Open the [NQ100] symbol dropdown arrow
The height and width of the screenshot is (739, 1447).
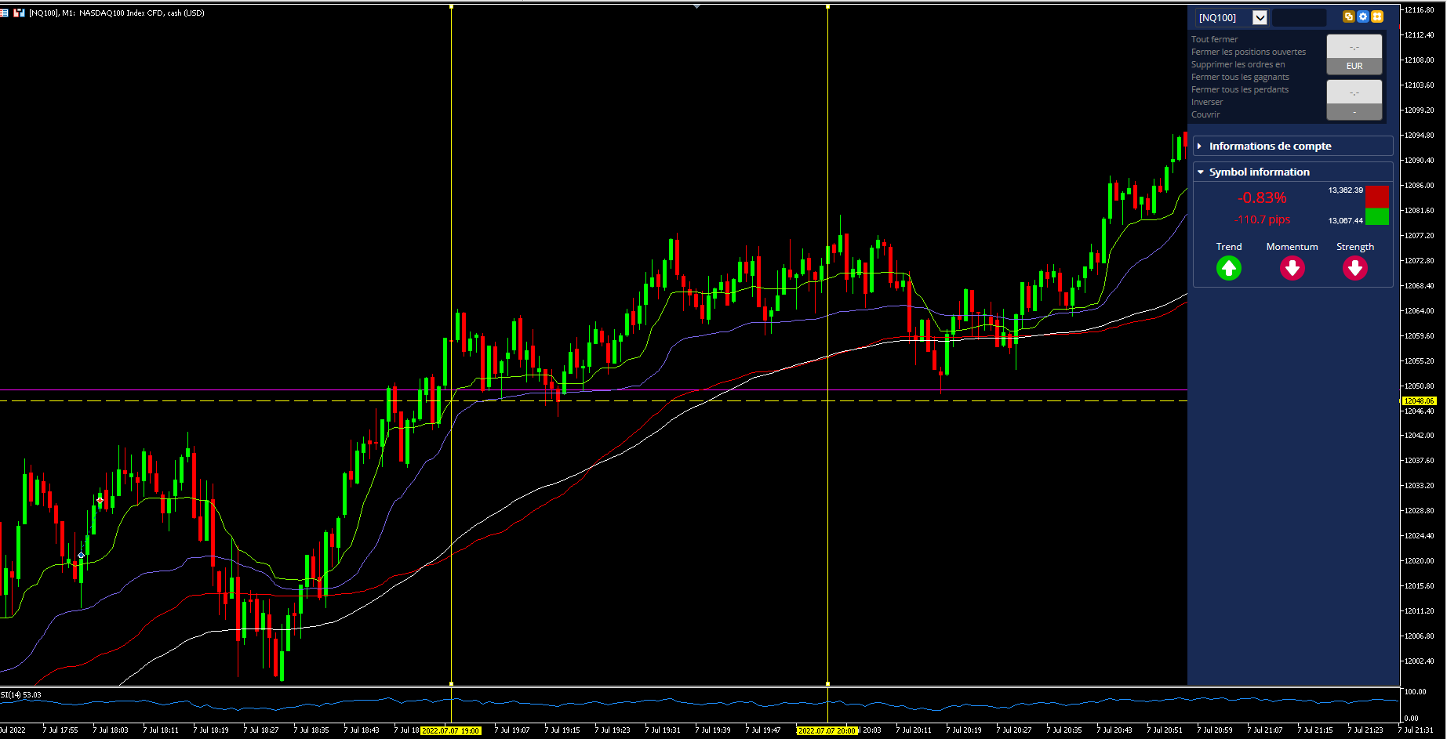tap(1260, 17)
